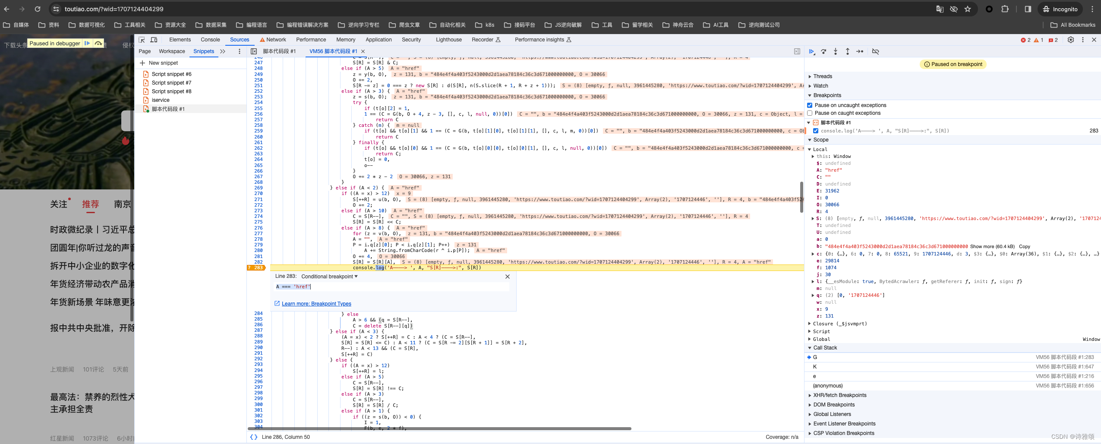Reload the browser page
Screen dimensions: 1101x444
click(38, 9)
